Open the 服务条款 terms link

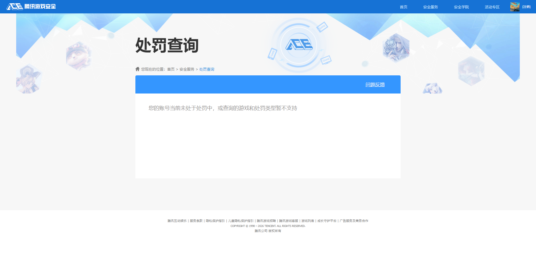coord(196,221)
